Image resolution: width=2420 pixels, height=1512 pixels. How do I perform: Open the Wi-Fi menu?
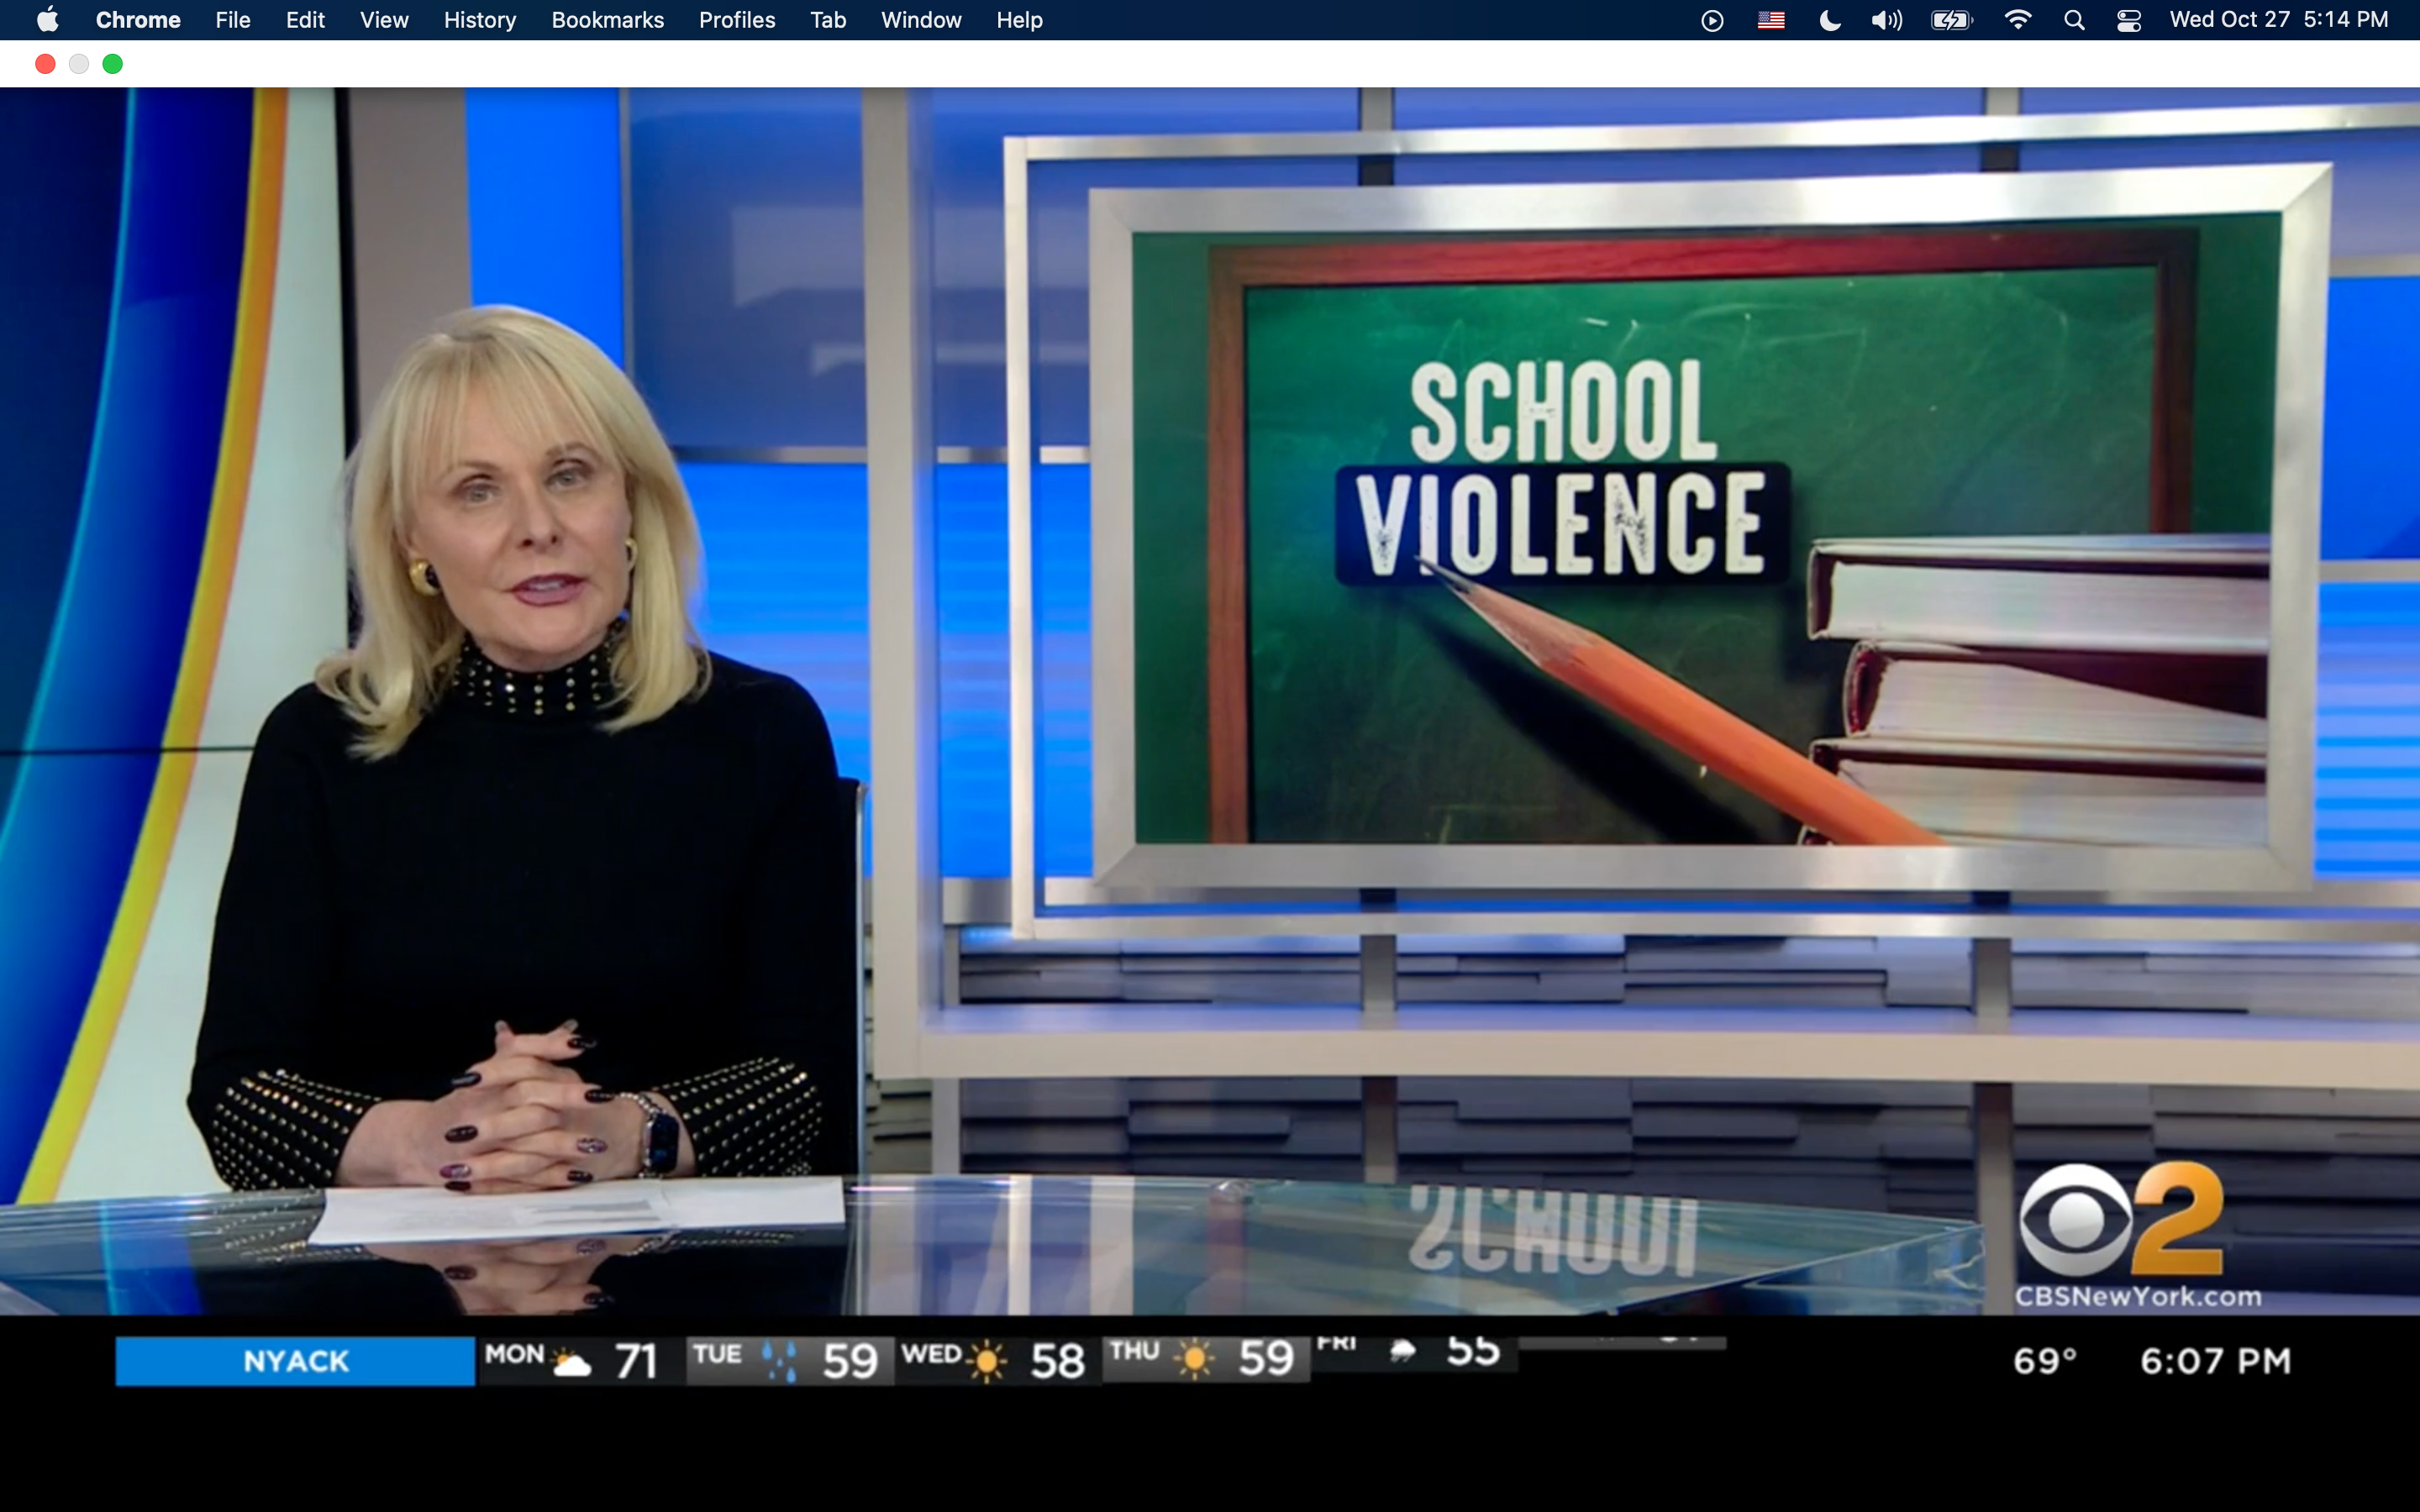click(x=2018, y=20)
